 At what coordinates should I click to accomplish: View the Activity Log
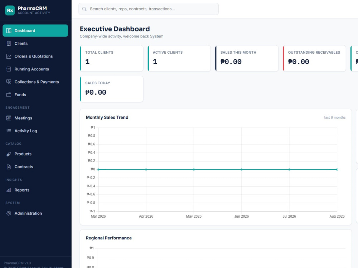click(x=35, y=131)
